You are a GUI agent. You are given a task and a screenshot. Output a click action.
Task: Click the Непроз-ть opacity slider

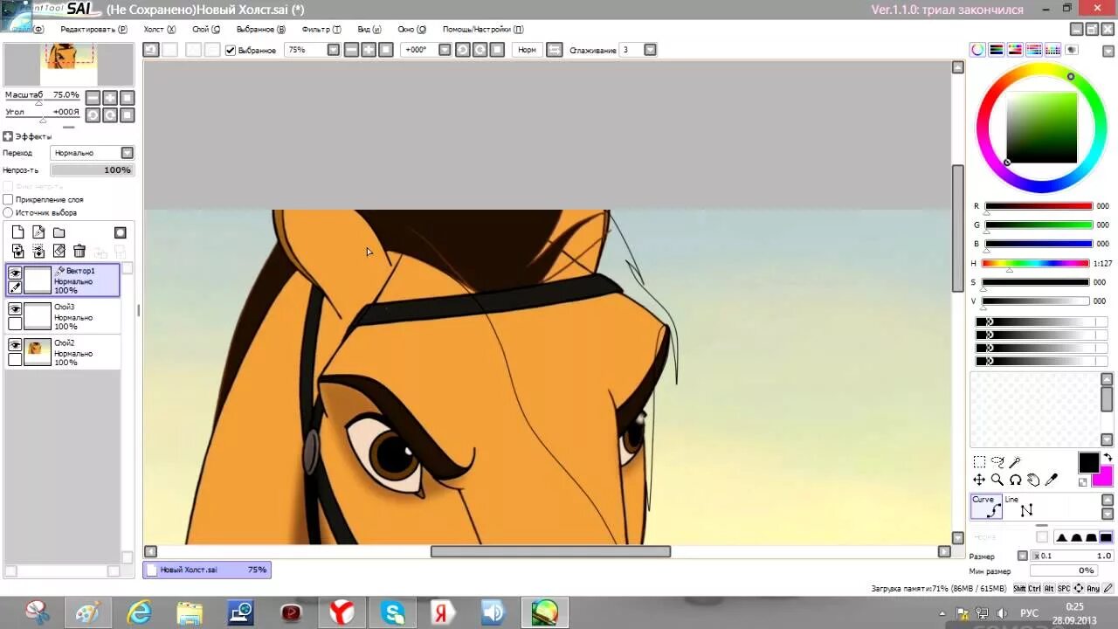pyautogui.click(x=92, y=170)
